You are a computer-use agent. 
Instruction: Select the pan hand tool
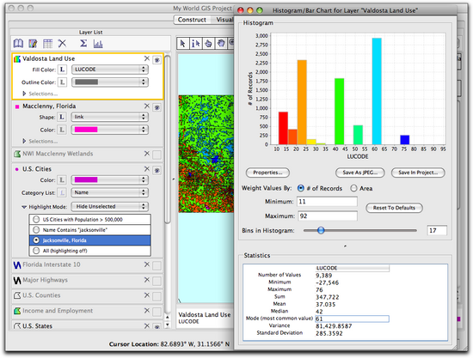[221, 44]
